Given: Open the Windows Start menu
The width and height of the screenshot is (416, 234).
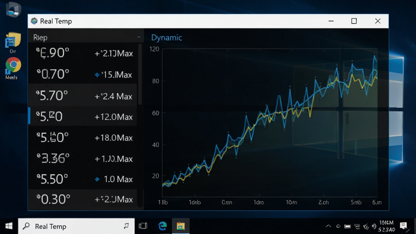Looking at the screenshot, I should pos(9,226).
